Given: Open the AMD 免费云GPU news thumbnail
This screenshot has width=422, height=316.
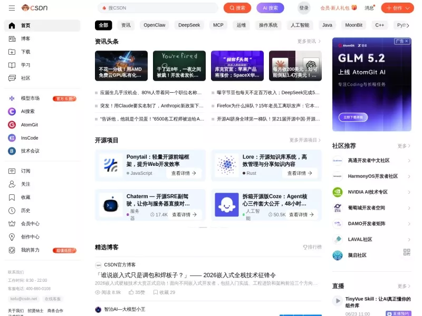Looking at the screenshot, I should pos(121,66).
